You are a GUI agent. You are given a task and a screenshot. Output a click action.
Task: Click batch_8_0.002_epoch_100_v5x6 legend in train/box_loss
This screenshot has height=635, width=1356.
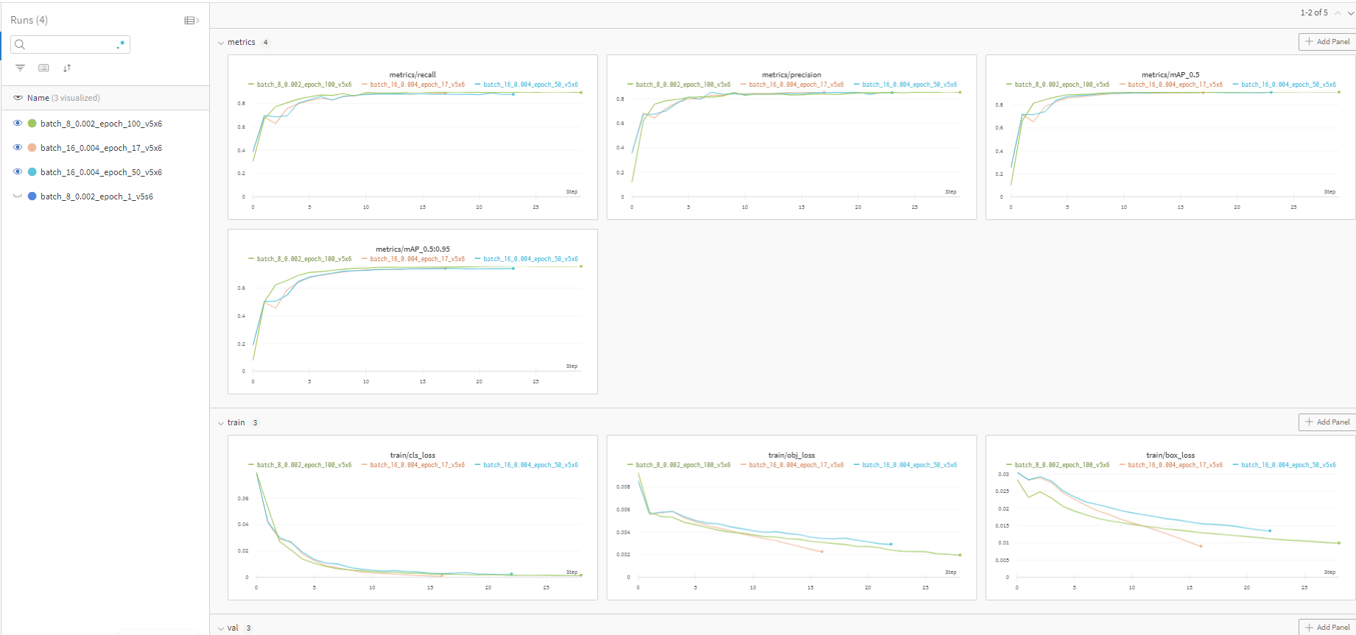pyautogui.click(x=1058, y=465)
